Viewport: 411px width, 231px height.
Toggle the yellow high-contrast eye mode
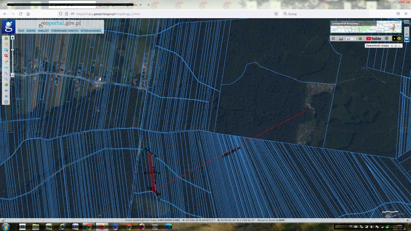pos(397,38)
